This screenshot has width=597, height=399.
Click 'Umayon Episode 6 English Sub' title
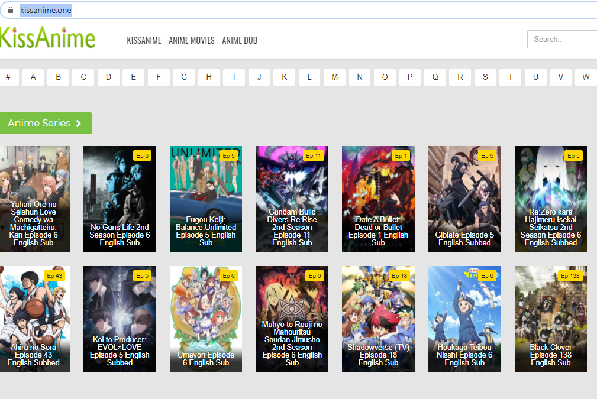pyautogui.click(x=206, y=359)
